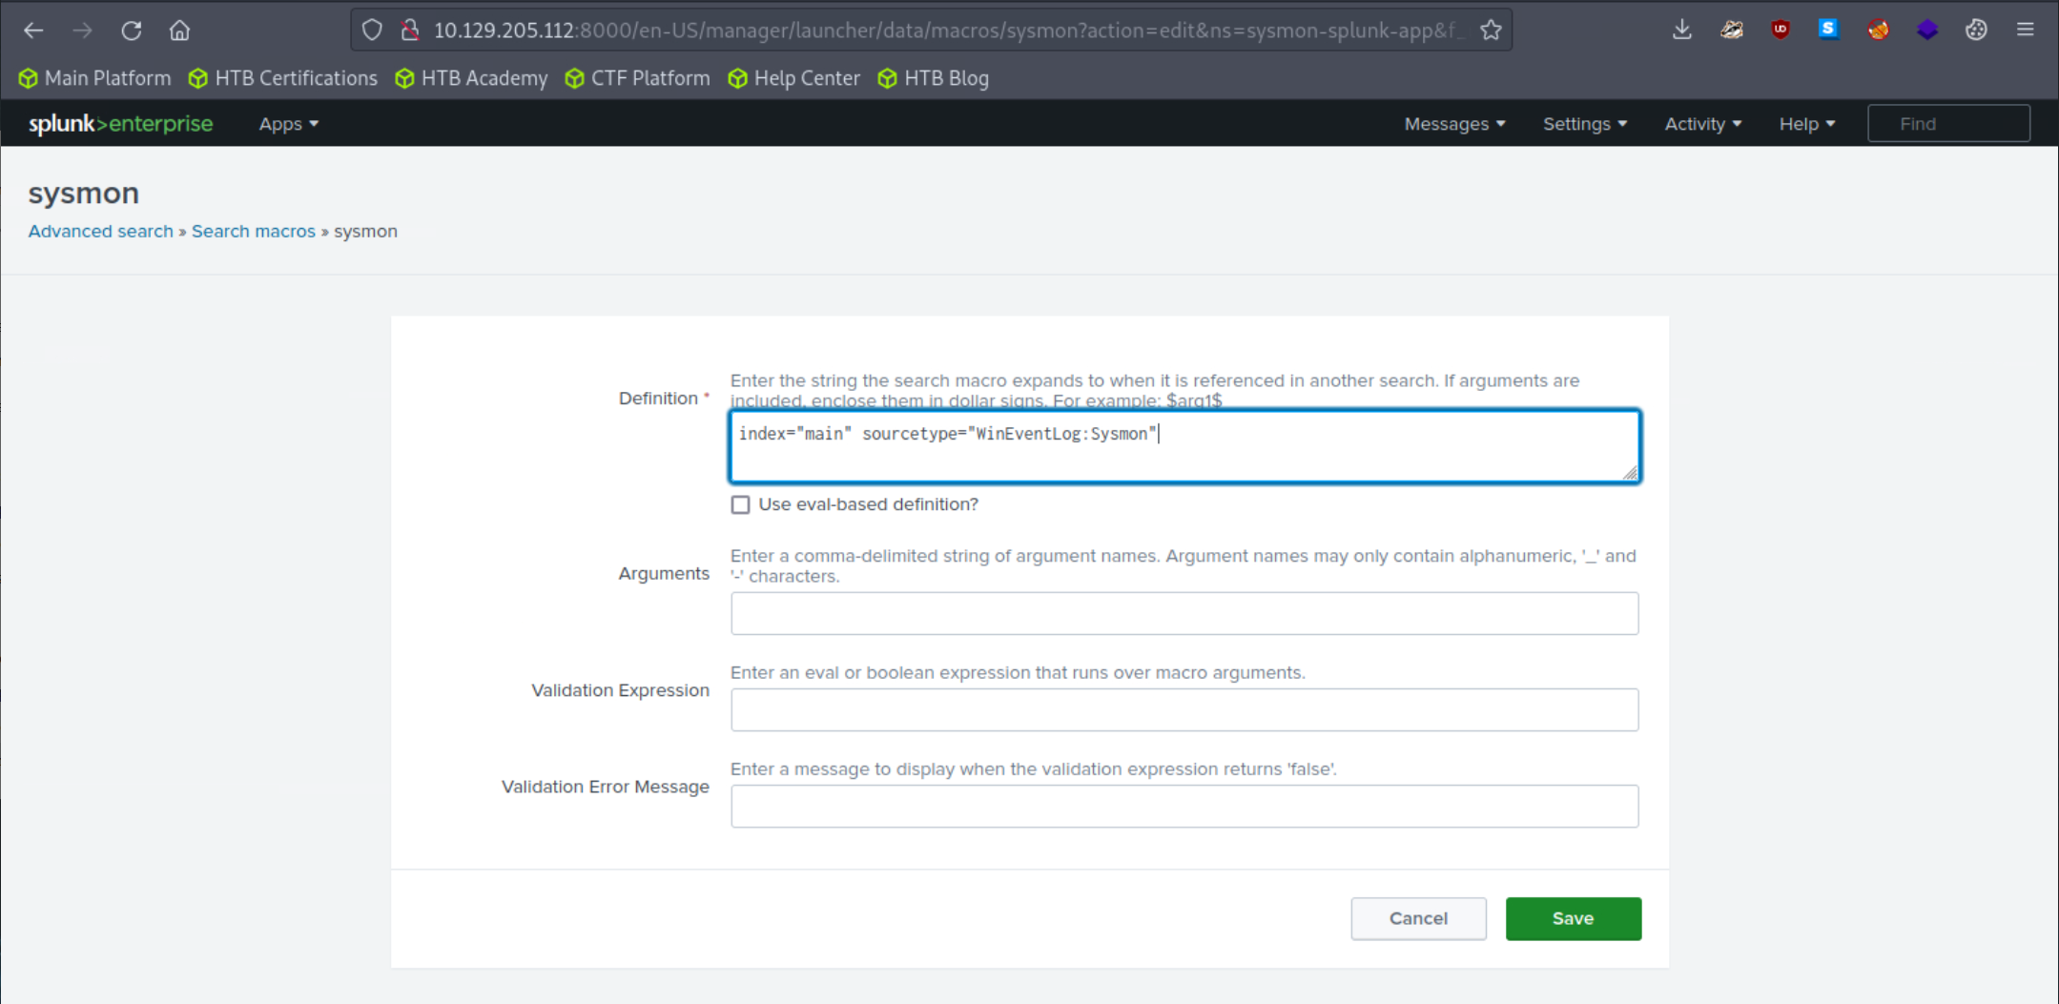Open the purple Stylus extension icon
Viewport: 2059px width, 1004px height.
(1926, 30)
